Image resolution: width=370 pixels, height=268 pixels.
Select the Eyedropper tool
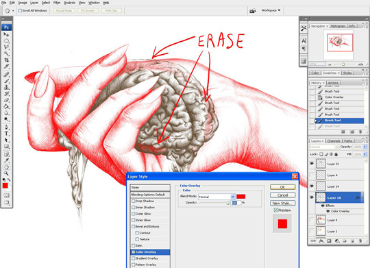pyautogui.click(x=6, y=161)
